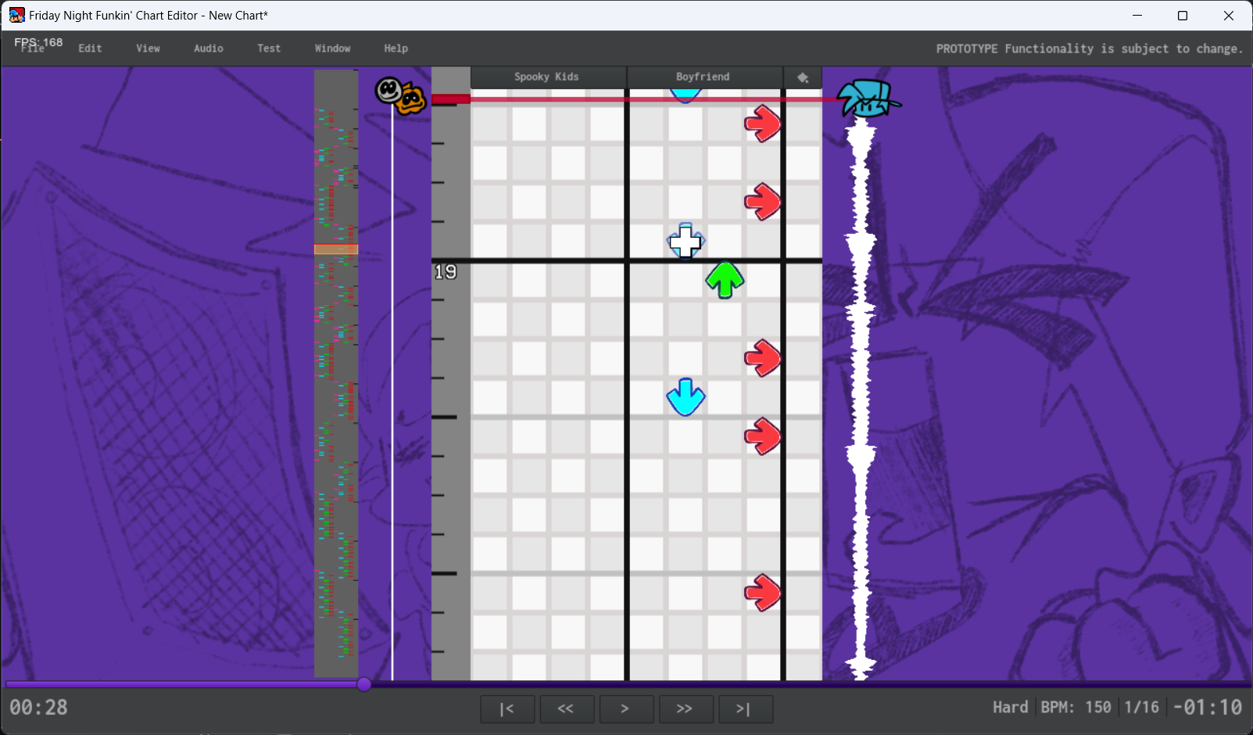
Task: Open the Audio menu
Action: tap(209, 48)
